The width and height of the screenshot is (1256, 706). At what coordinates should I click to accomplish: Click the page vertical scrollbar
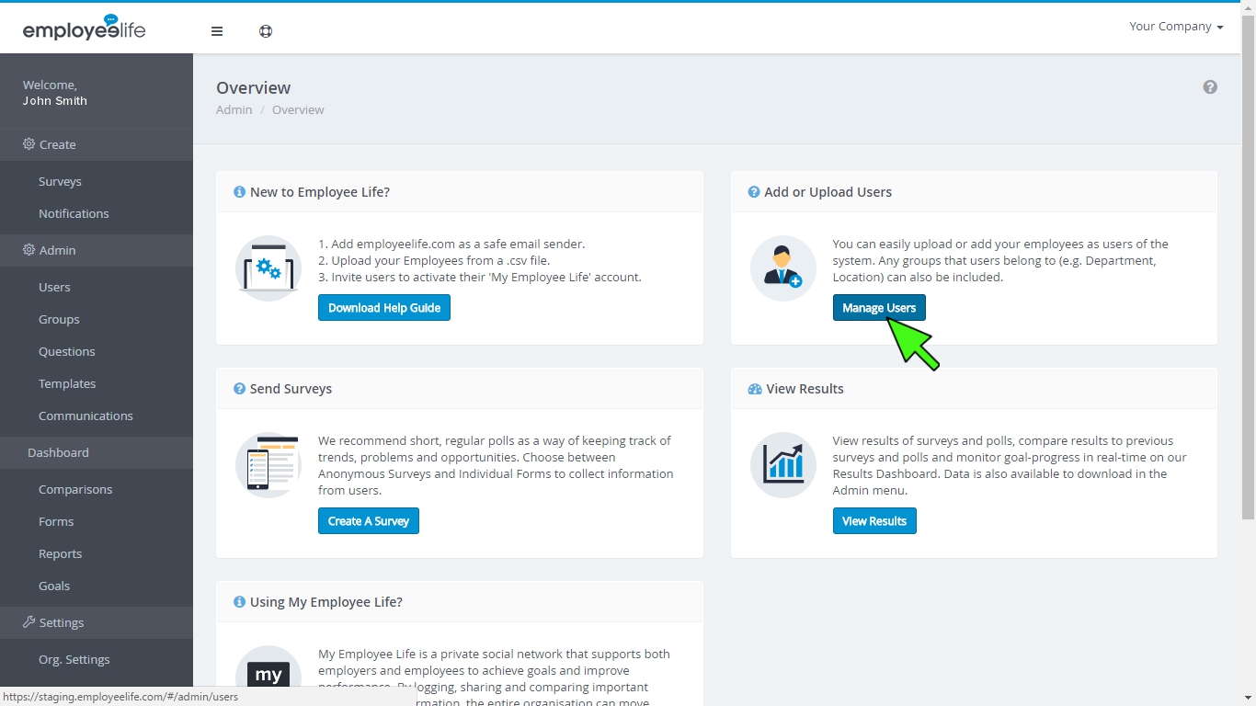click(x=1248, y=267)
